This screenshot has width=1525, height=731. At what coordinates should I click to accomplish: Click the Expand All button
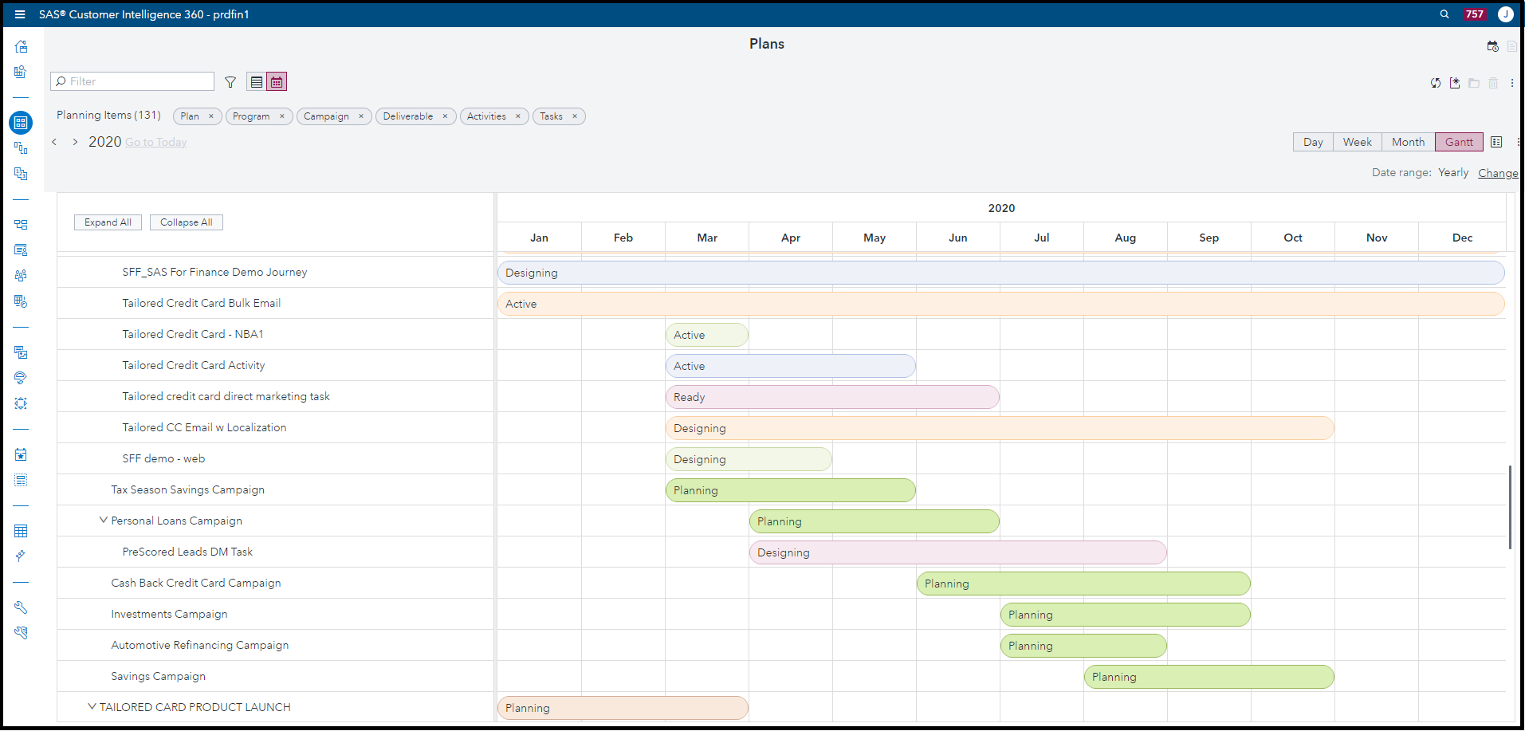click(108, 222)
